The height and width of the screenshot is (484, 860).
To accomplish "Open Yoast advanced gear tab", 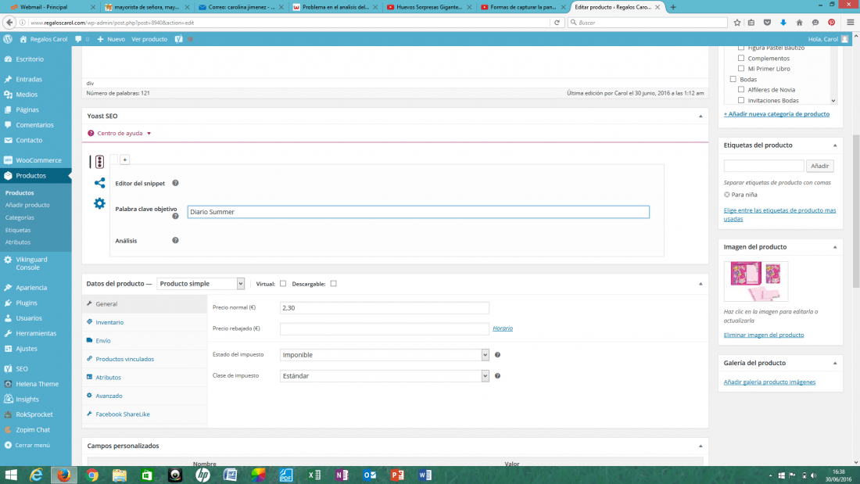I will [x=99, y=203].
